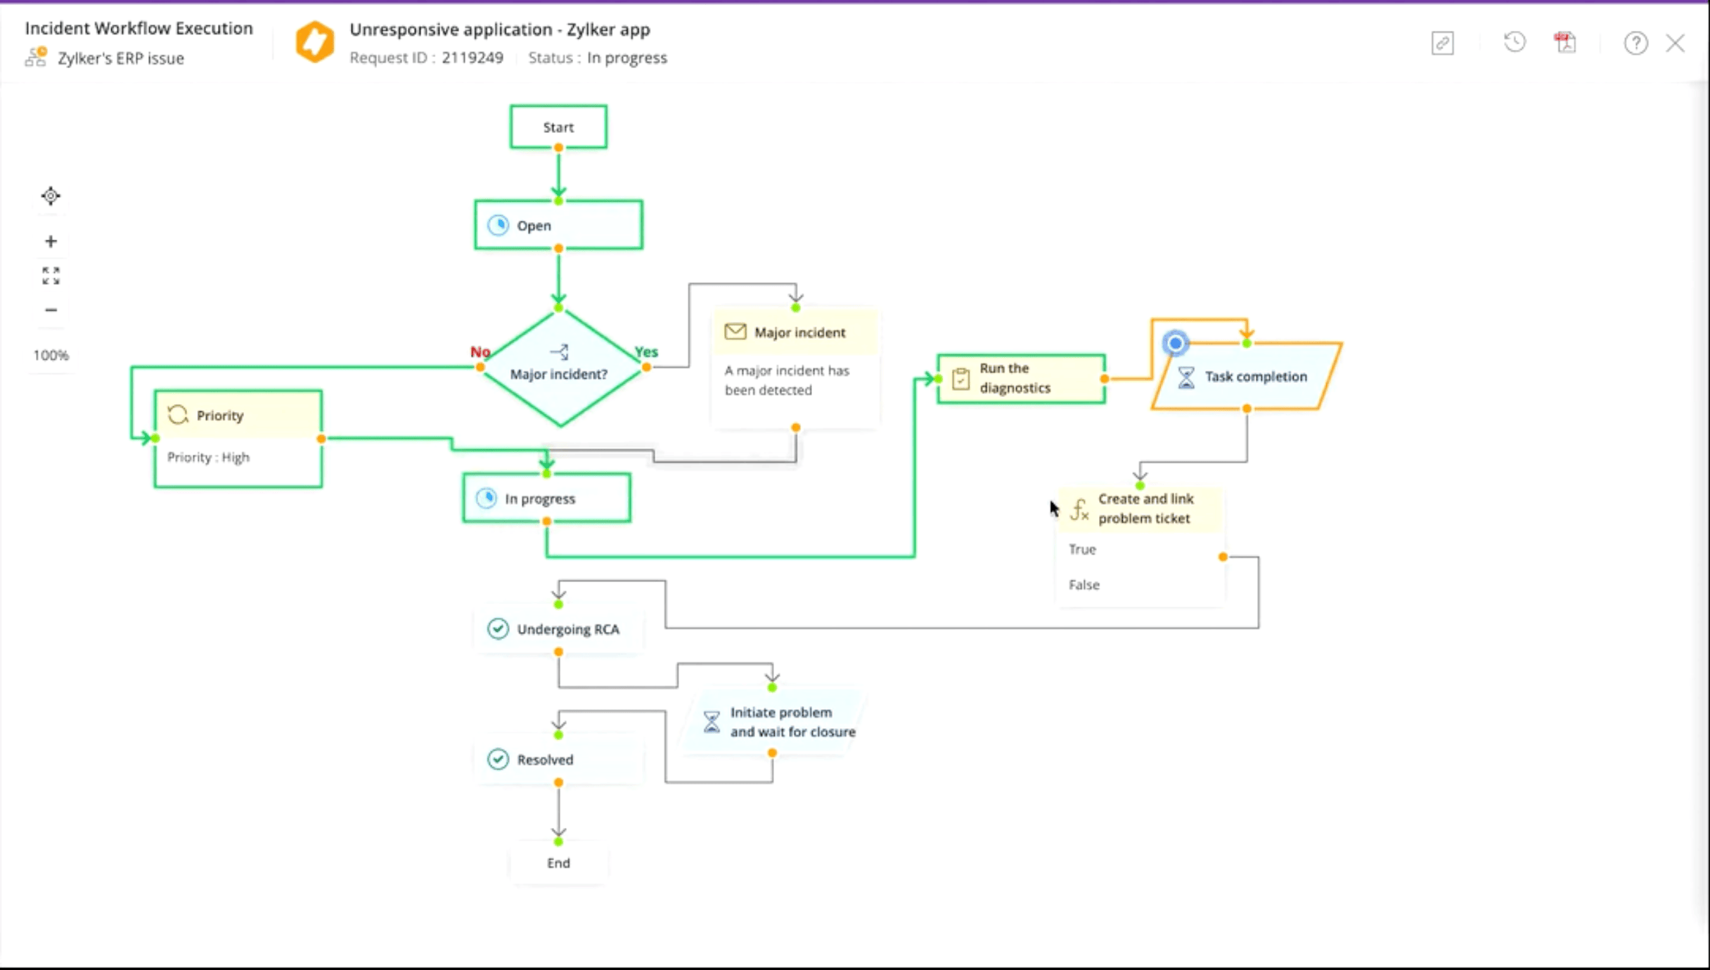Copy the workflow share link
The image size is (1710, 970).
coord(1443,43)
